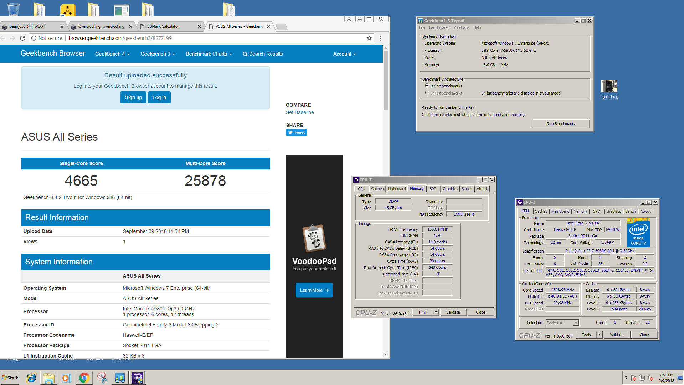
Task: Bookmark this page with the star icon
Action: (x=369, y=38)
